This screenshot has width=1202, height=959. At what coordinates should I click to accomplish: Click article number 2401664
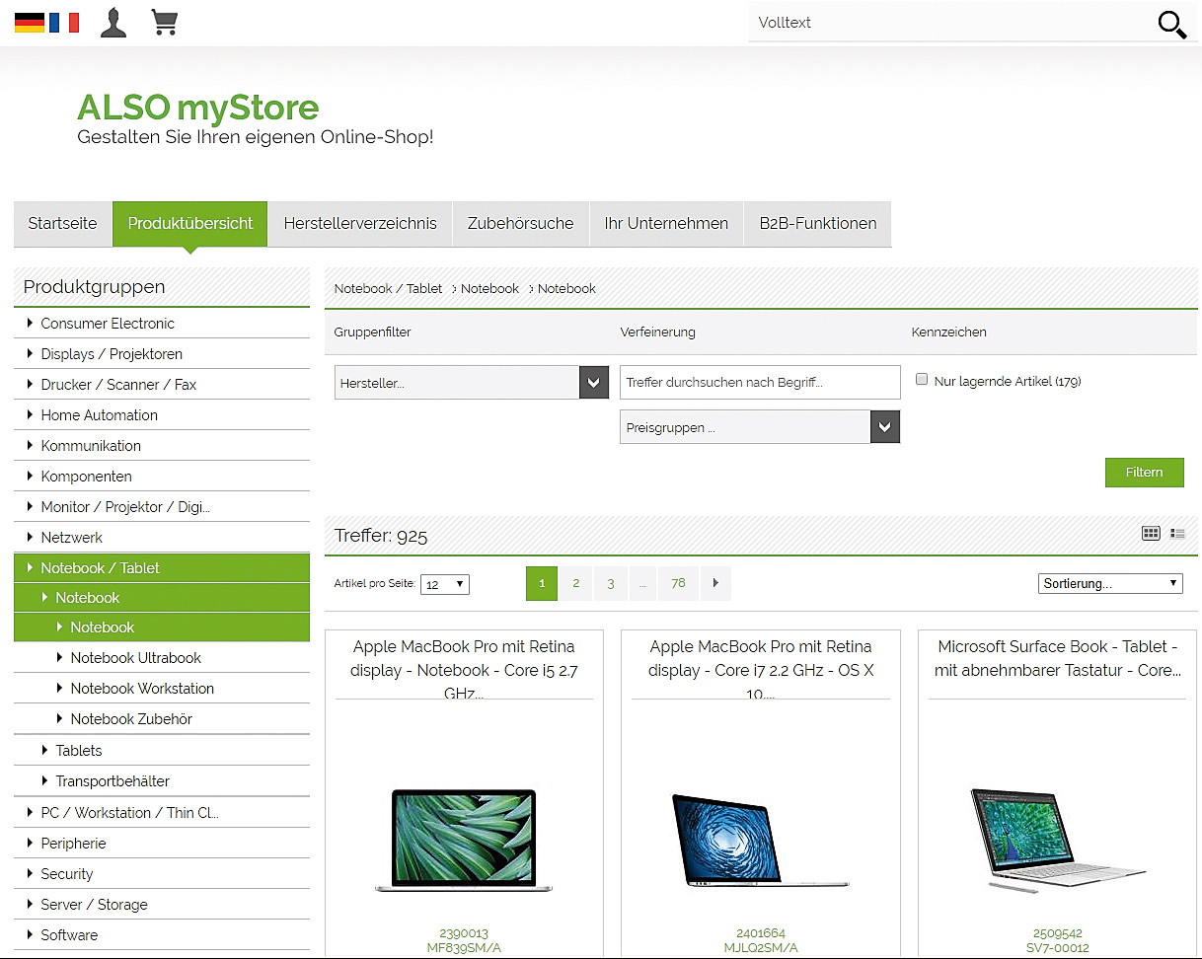tap(761, 933)
